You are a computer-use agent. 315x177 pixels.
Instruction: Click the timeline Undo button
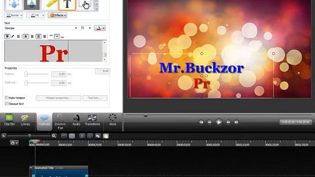(x=64, y=136)
